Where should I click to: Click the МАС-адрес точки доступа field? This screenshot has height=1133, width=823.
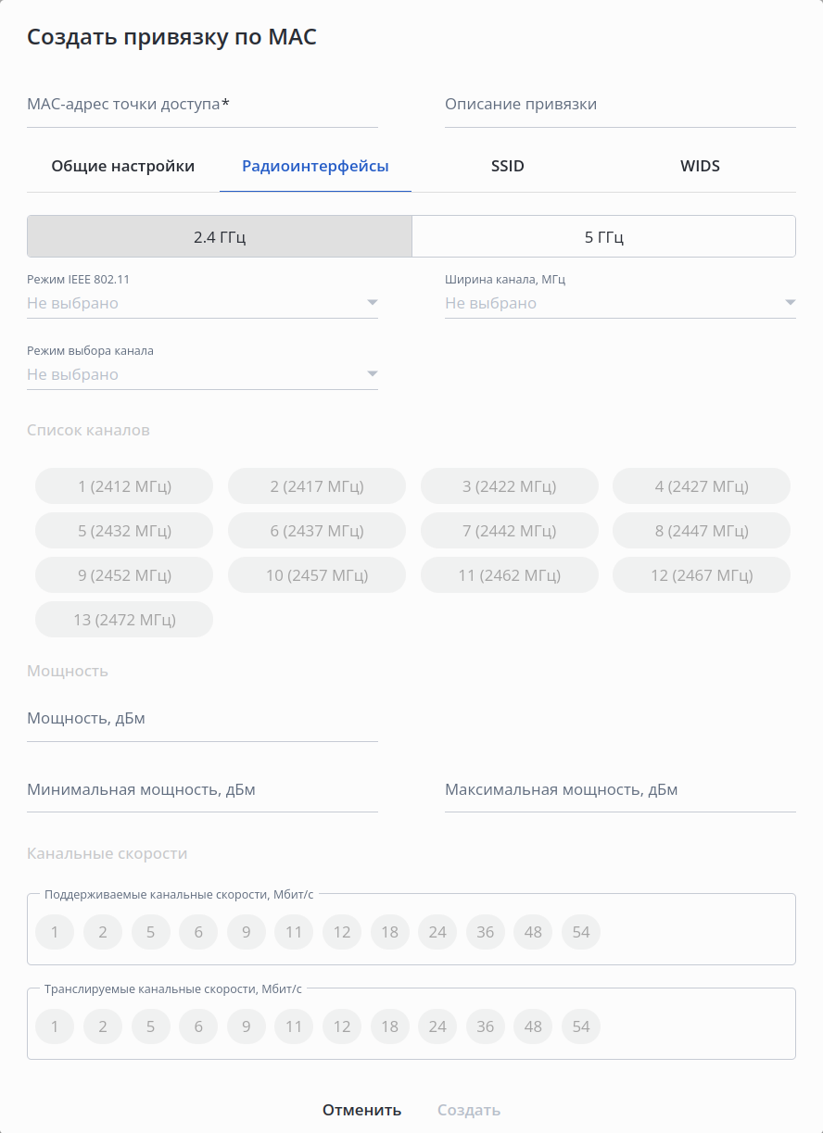202,106
